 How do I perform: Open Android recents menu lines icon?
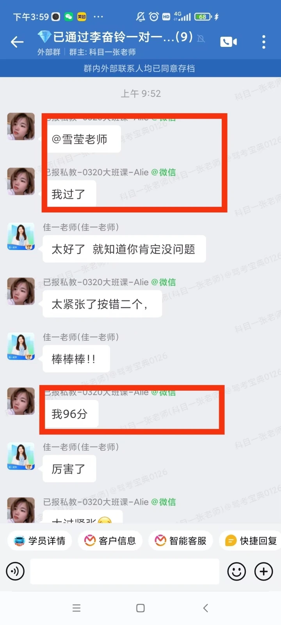pos(76,608)
